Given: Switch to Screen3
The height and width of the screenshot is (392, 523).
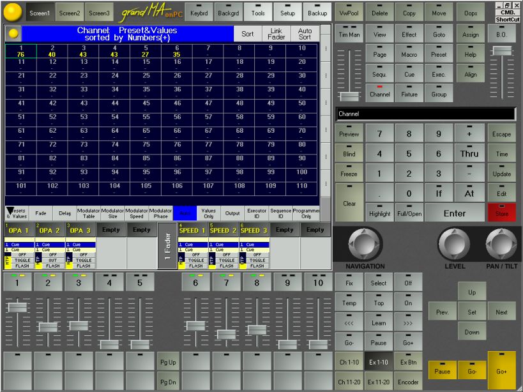Looking at the screenshot, I should click(99, 12).
